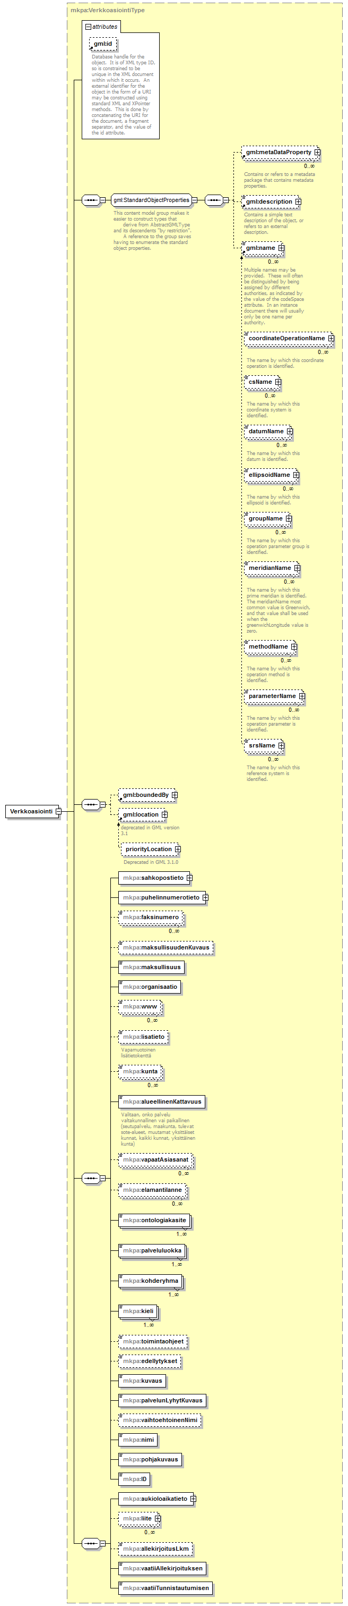Select mkpa:ID element

coord(135,1479)
